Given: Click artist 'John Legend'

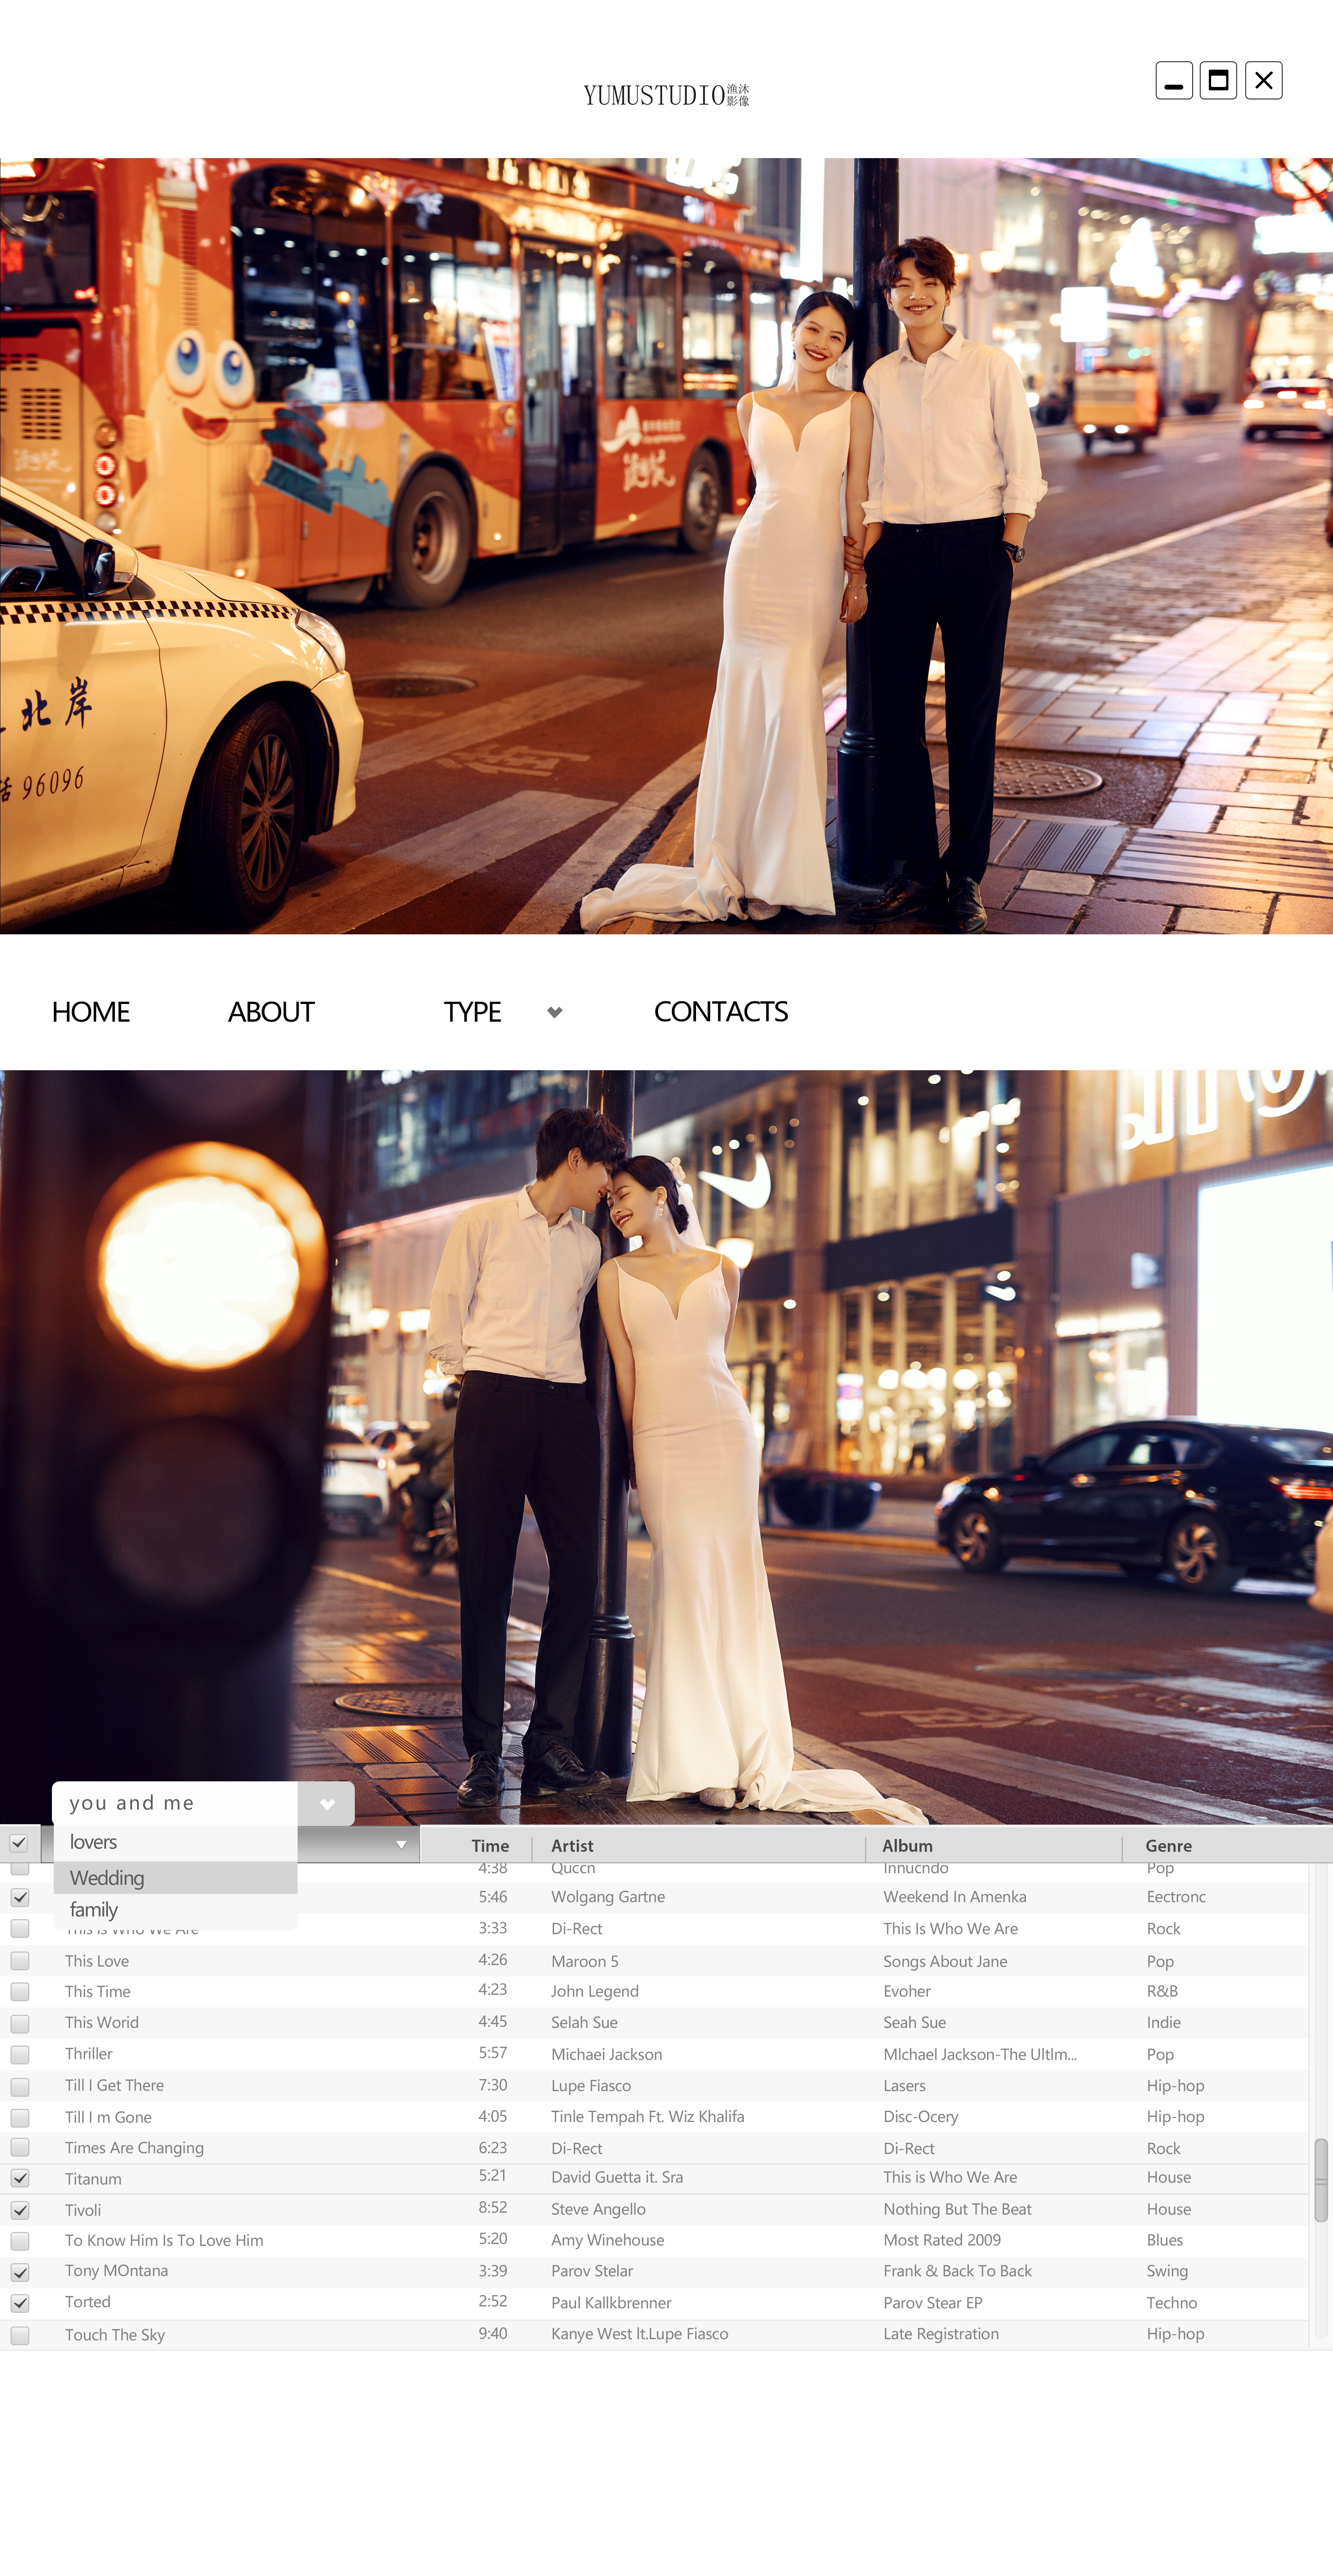Looking at the screenshot, I should coord(594,1991).
